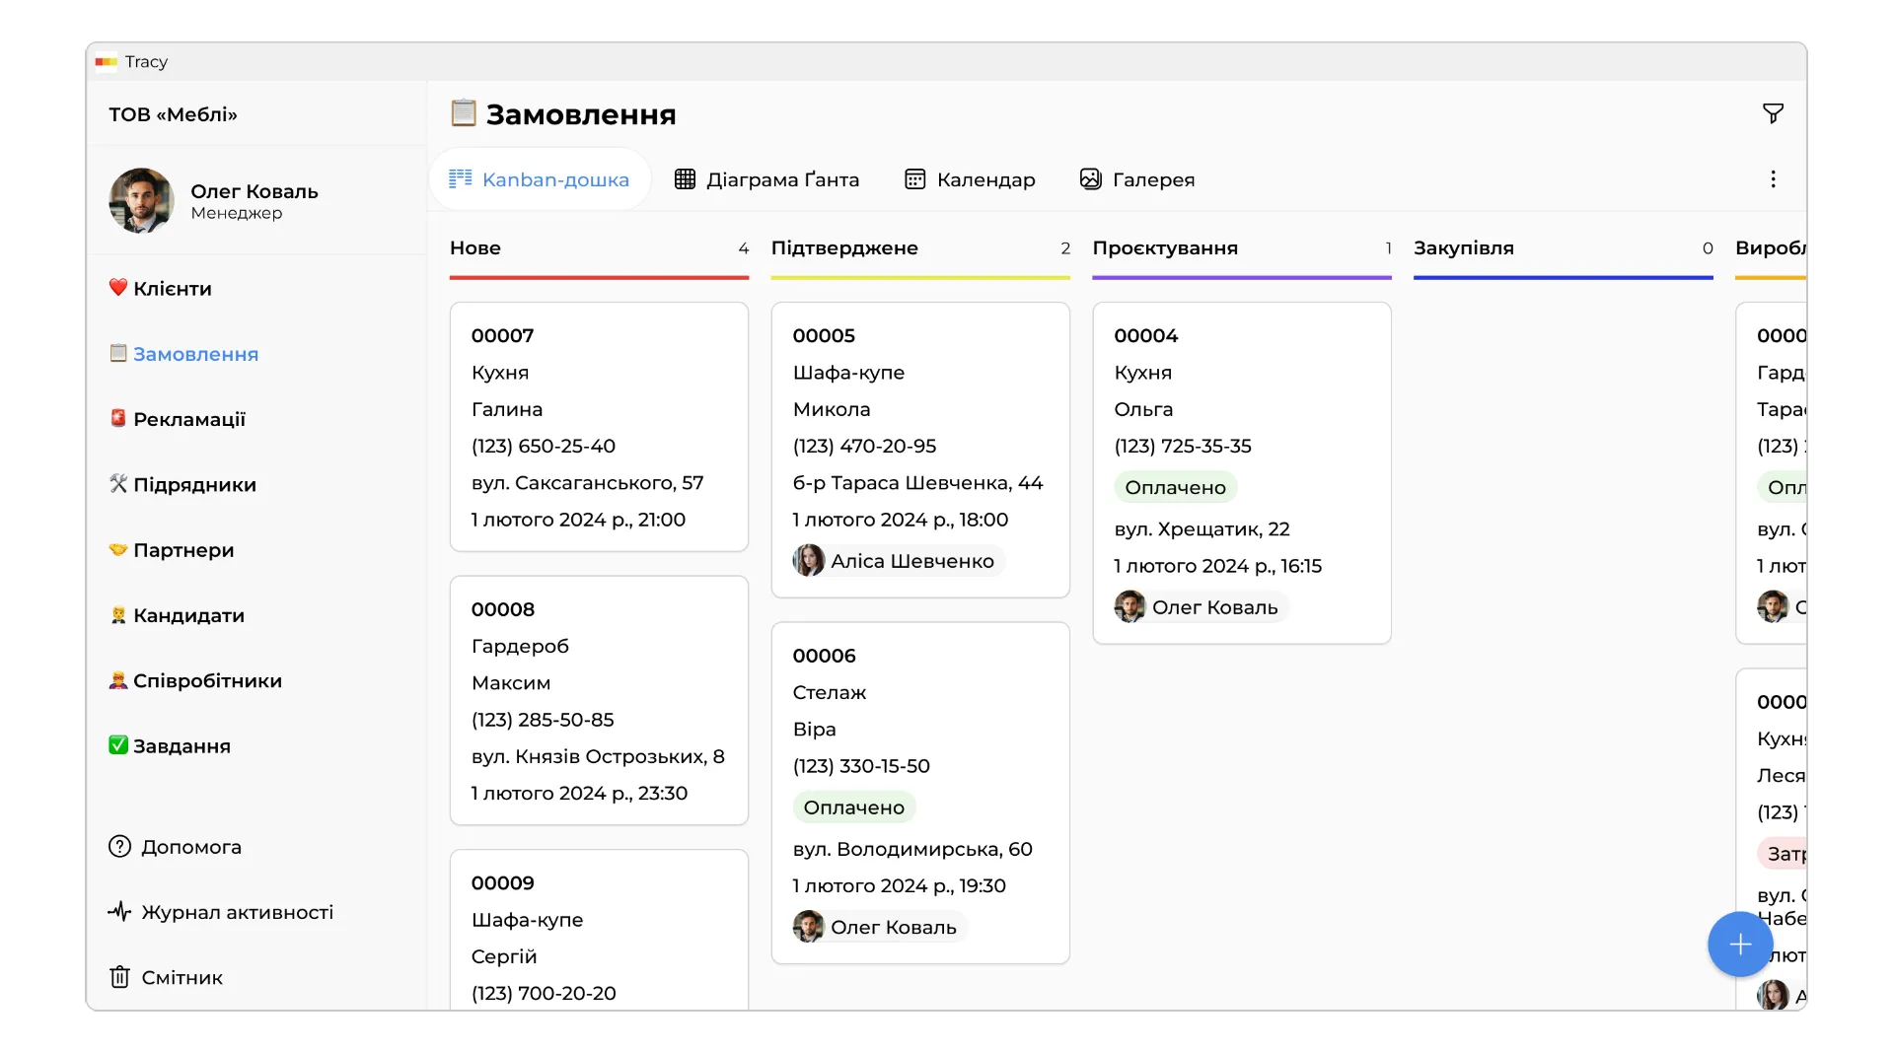This screenshot has height=1052, width=1894.
Task: Click the Нове column header
Action: point(475,248)
